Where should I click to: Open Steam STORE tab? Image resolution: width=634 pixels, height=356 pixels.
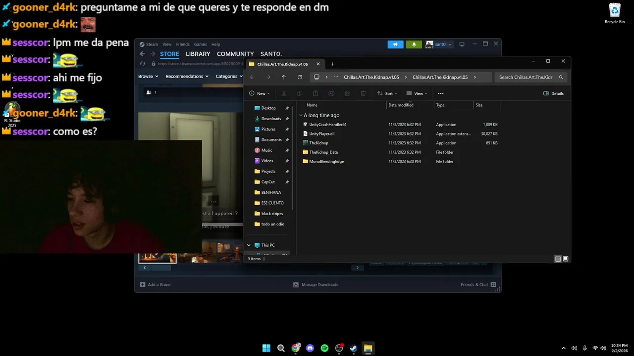click(169, 54)
